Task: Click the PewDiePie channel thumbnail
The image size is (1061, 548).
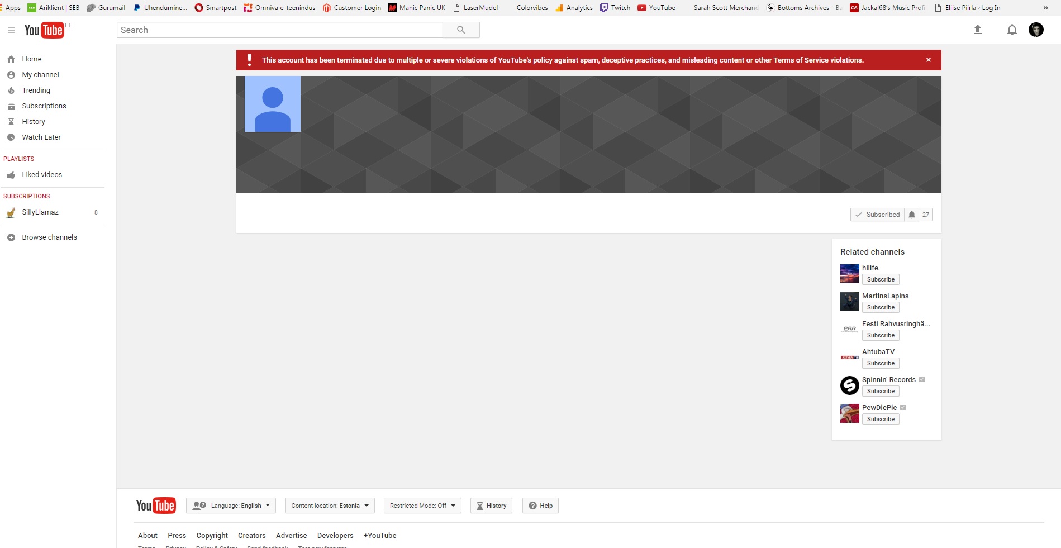Action: tap(850, 413)
